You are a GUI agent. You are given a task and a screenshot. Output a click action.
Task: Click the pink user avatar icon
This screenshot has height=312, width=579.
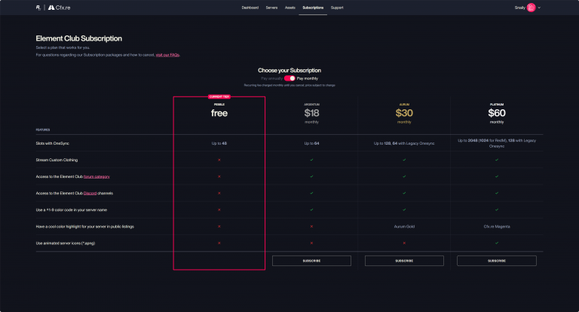point(531,8)
